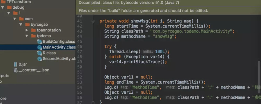
Task: Click "MethodTime" tag on line 56
Action: coord(145,98)
